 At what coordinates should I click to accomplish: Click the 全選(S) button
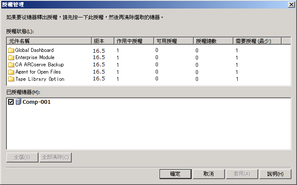22,157
